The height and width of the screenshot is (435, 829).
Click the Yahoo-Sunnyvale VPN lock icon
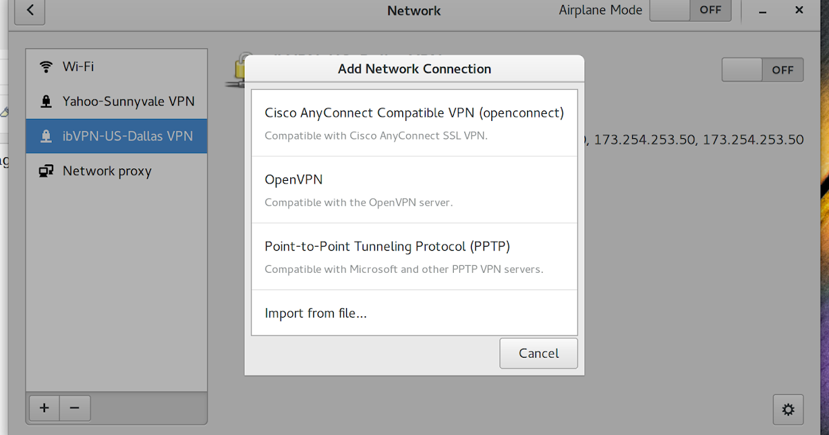(x=46, y=101)
